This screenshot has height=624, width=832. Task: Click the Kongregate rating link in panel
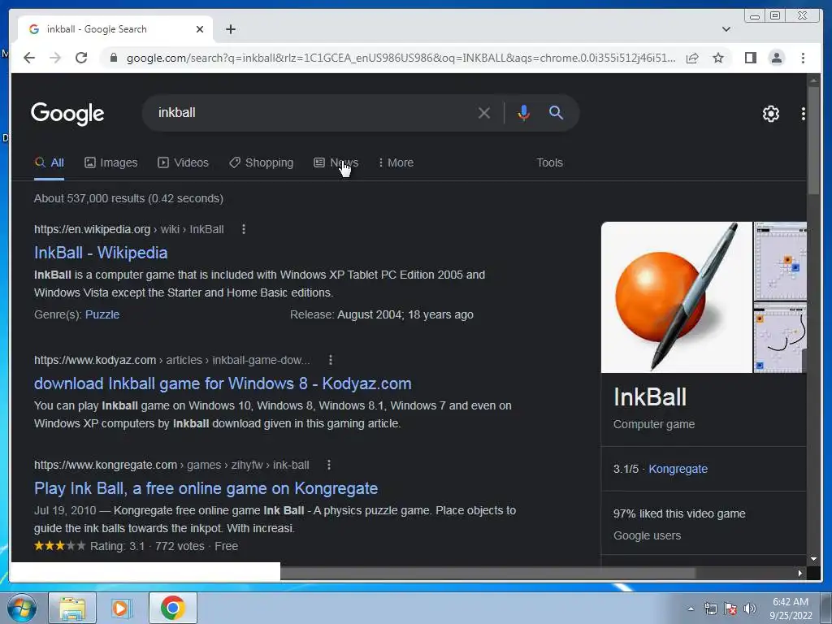tap(678, 469)
